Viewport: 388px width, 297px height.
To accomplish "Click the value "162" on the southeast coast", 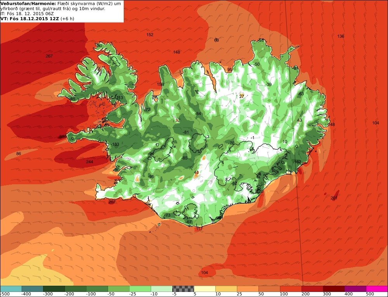I will coord(298,162).
